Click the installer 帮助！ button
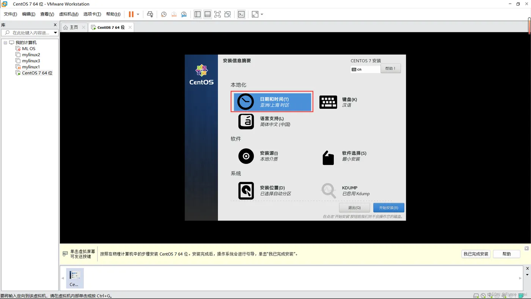The width and height of the screenshot is (531, 299). coord(390,69)
